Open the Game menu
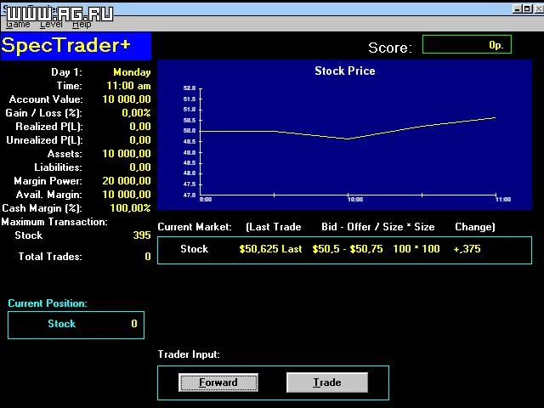 pos(18,25)
